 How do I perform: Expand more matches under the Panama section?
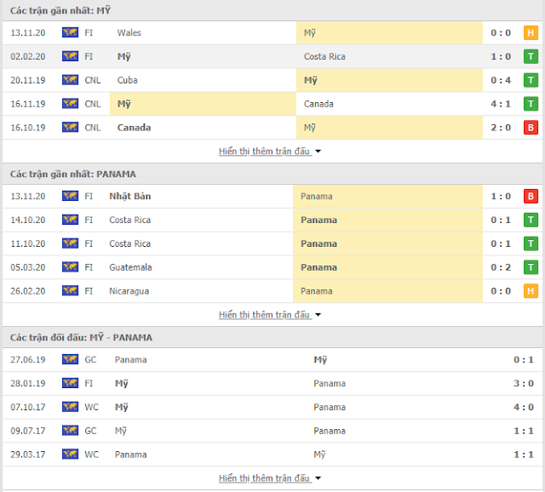click(x=270, y=315)
